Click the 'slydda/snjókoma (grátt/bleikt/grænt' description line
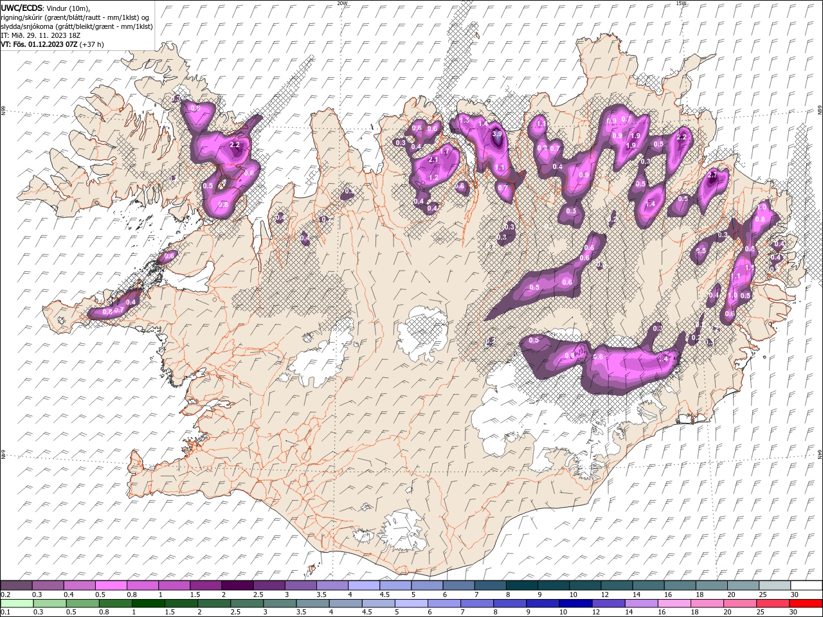The width and height of the screenshot is (823, 617). click(x=77, y=26)
